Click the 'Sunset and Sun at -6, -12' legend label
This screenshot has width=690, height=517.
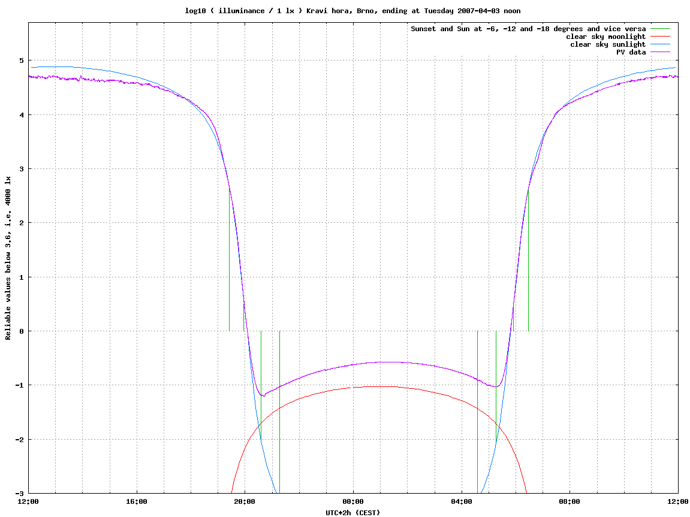click(528, 29)
